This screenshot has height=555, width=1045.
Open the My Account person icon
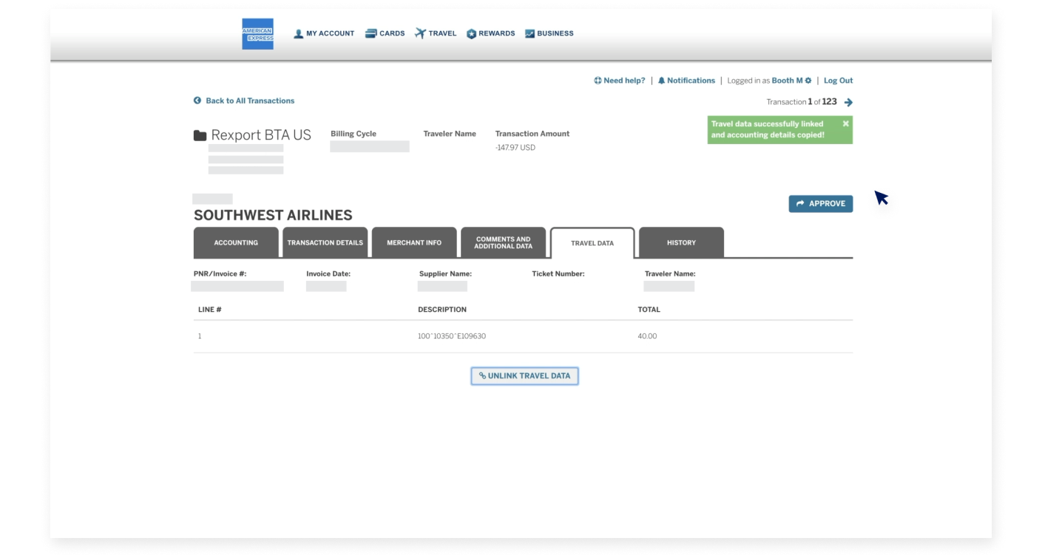pyautogui.click(x=298, y=33)
